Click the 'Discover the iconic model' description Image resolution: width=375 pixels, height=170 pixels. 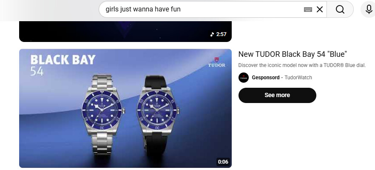tap(302, 65)
